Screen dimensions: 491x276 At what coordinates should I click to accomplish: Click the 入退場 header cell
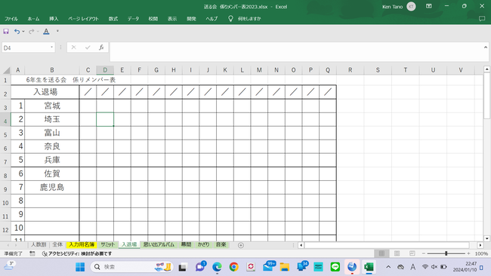(x=45, y=92)
